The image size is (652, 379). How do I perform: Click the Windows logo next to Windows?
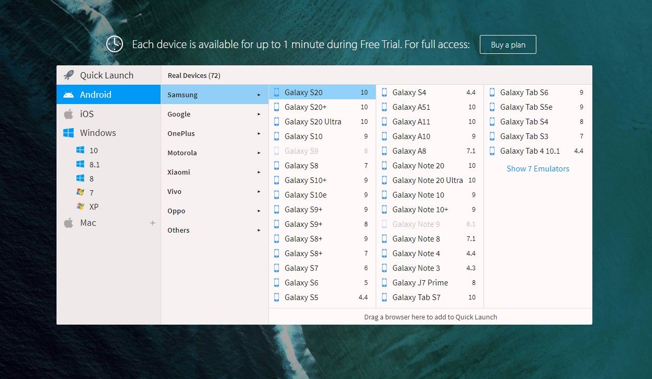pyautogui.click(x=69, y=133)
